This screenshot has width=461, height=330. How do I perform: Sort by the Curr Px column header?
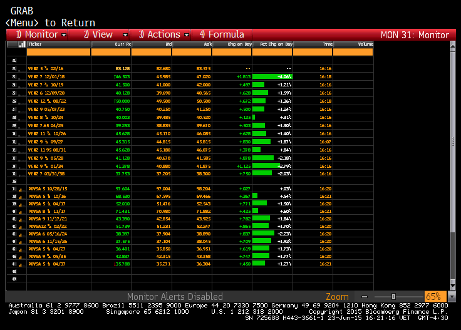coord(111,44)
